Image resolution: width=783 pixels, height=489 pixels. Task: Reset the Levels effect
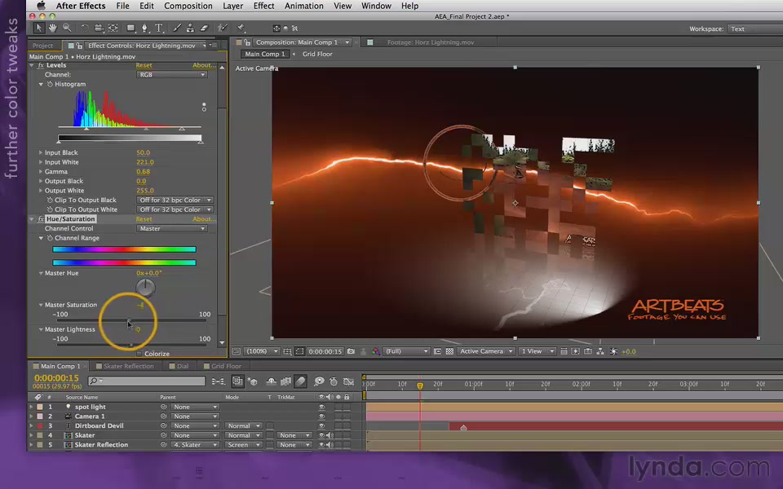[144, 65]
